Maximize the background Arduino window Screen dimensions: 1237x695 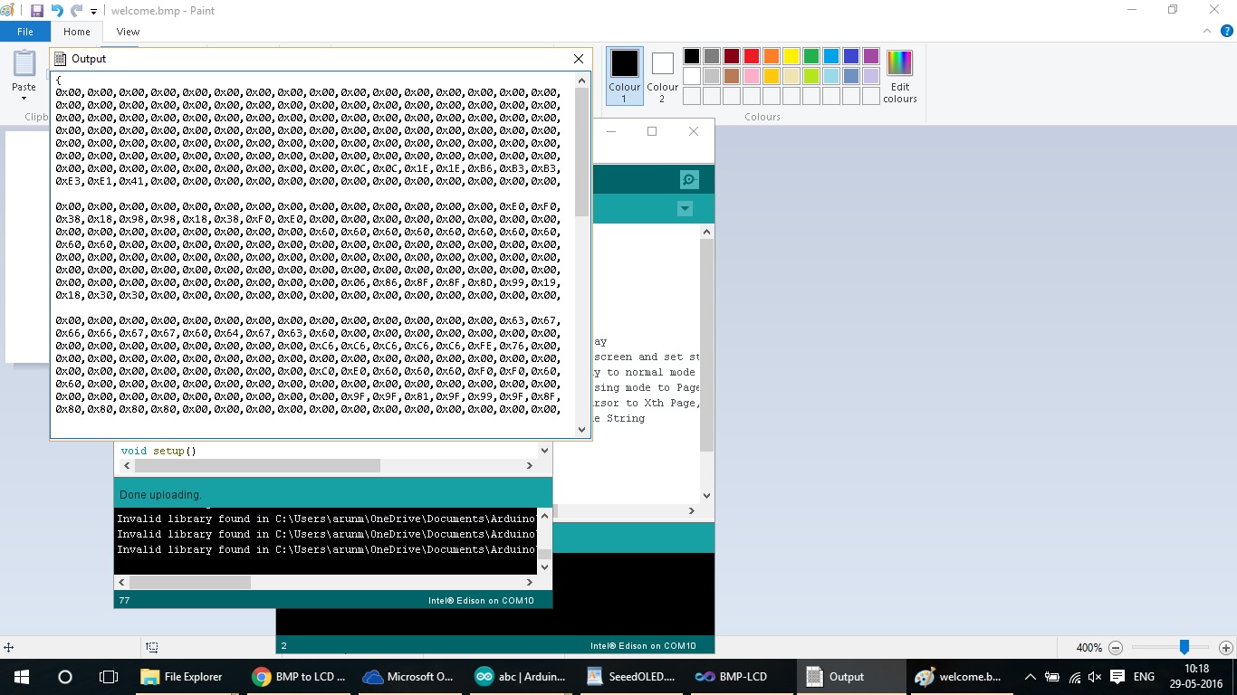[x=651, y=131]
